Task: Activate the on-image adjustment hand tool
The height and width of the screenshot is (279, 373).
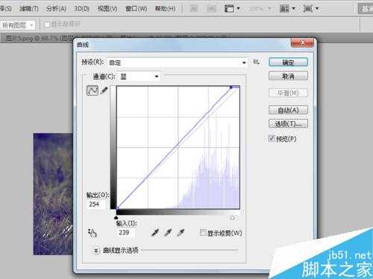Action: [93, 233]
